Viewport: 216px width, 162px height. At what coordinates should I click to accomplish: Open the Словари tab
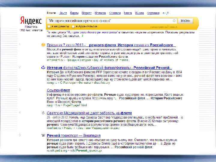[x=115, y=13]
